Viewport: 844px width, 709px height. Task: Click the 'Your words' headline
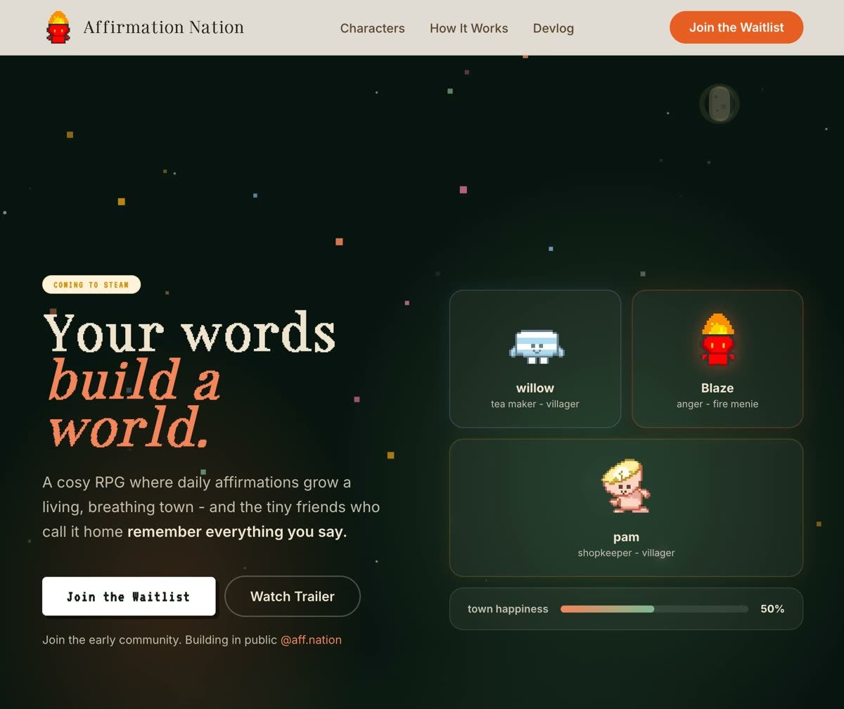[x=189, y=332]
